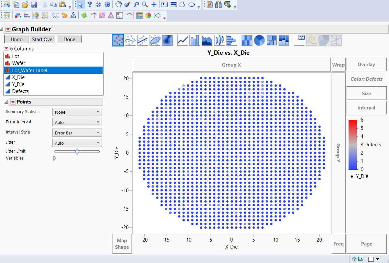Select the Magnifier zoom tool

pos(145,5)
